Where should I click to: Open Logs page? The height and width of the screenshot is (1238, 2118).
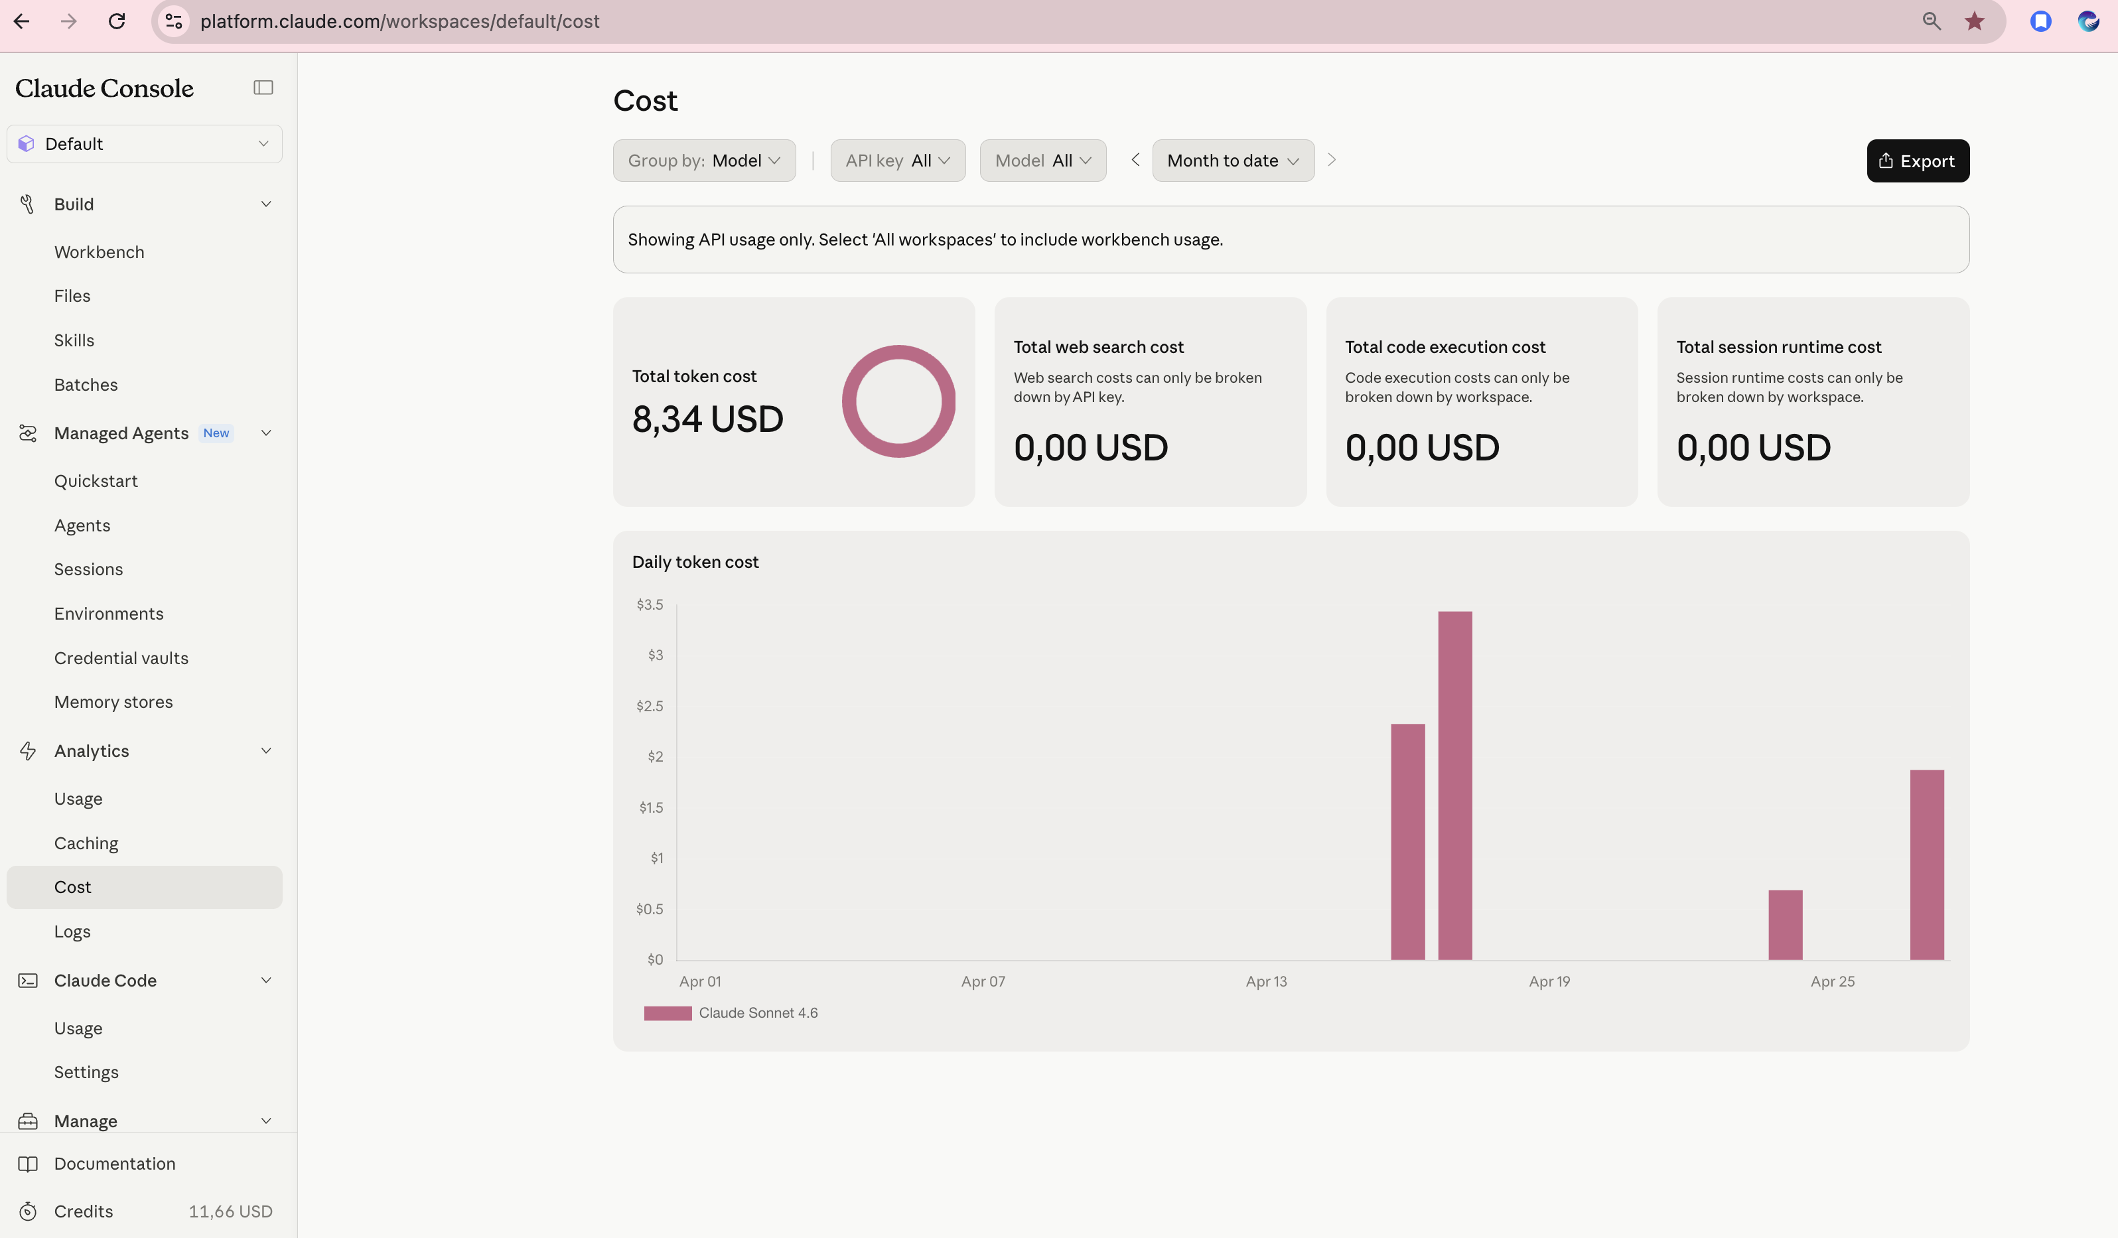pos(72,931)
